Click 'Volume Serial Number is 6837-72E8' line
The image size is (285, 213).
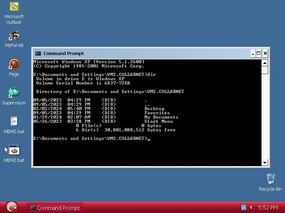click(x=83, y=83)
